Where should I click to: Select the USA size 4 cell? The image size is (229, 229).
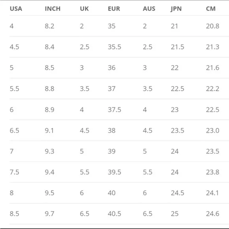12,26
